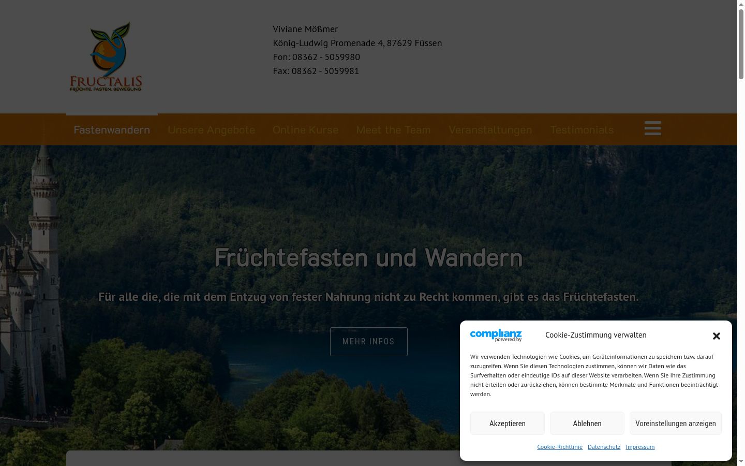Viewport: 745px width, 466px height.
Task: Open the Impressum link
Action: (x=640, y=447)
